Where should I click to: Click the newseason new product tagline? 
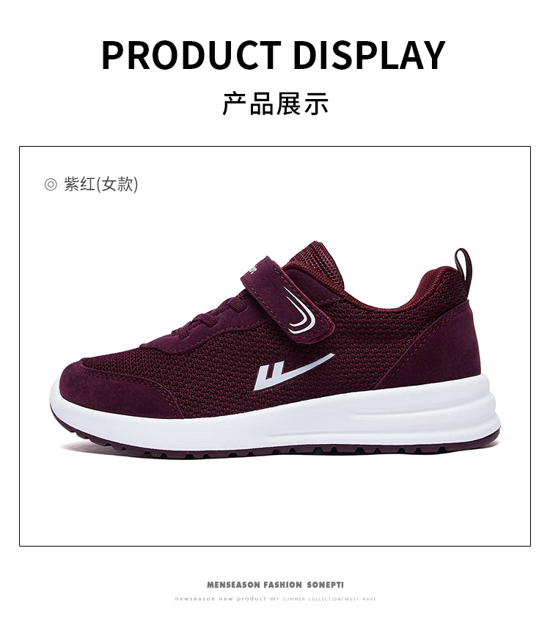[x=276, y=599]
